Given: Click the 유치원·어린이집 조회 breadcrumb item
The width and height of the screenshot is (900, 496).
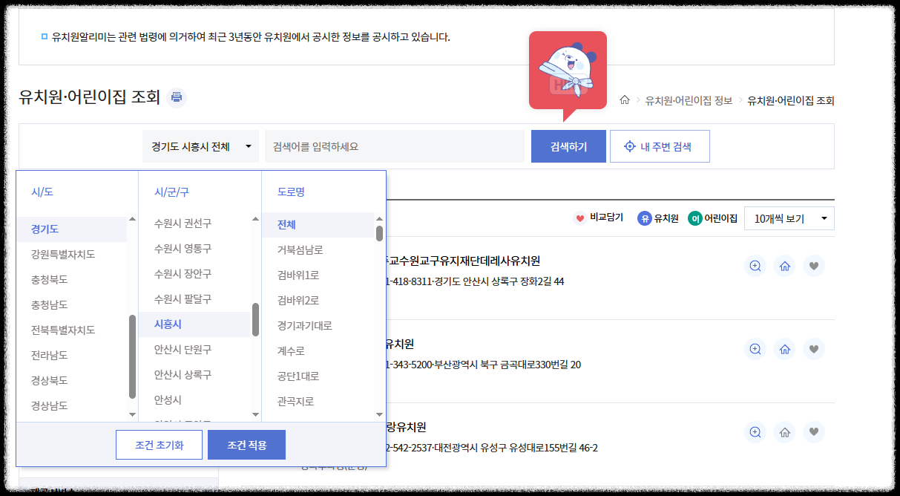Looking at the screenshot, I should coord(789,100).
